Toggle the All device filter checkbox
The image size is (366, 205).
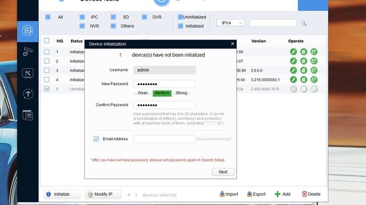[48, 17]
